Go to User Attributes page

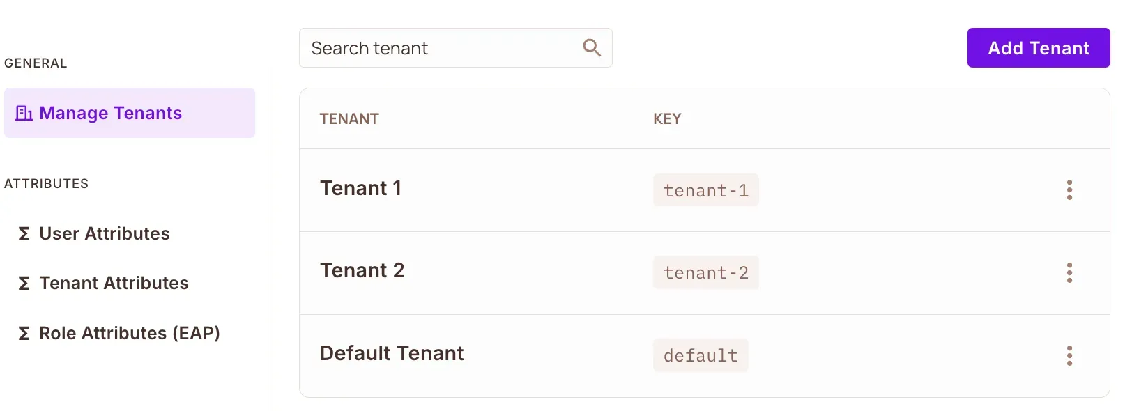click(105, 234)
